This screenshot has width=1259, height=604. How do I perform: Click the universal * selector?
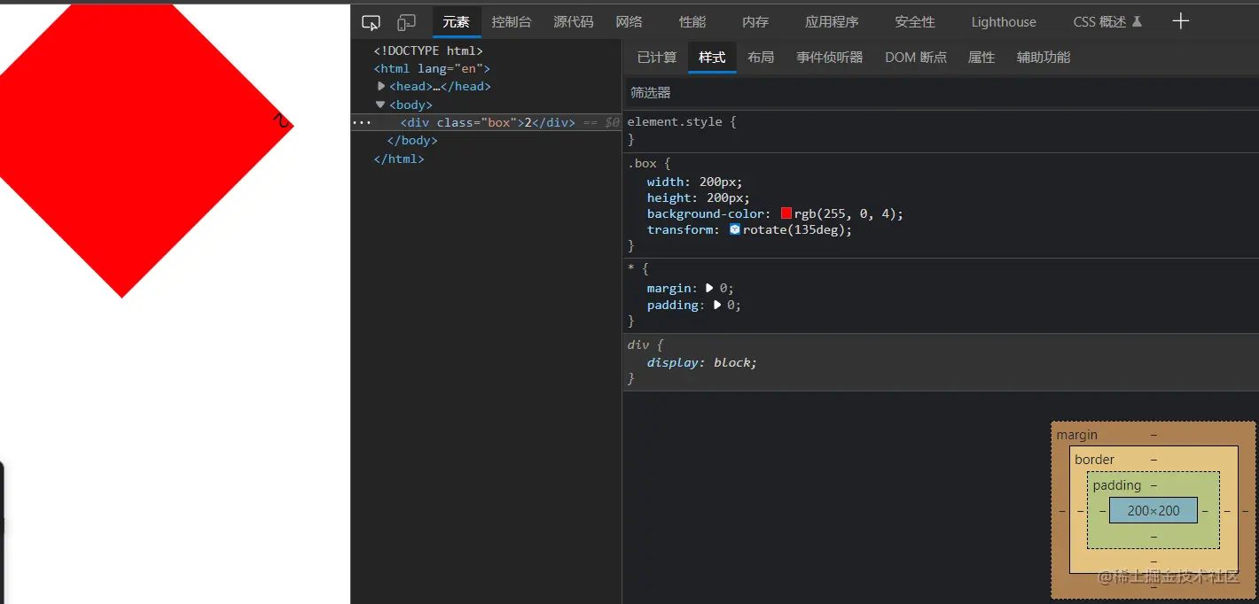tap(630, 268)
